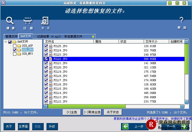Close the filter results tab with yellow X
The image size is (192, 132).
[x=93, y=37]
